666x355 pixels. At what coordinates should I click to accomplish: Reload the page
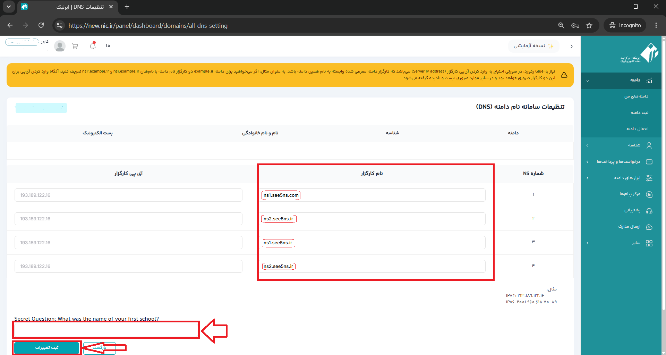(41, 25)
